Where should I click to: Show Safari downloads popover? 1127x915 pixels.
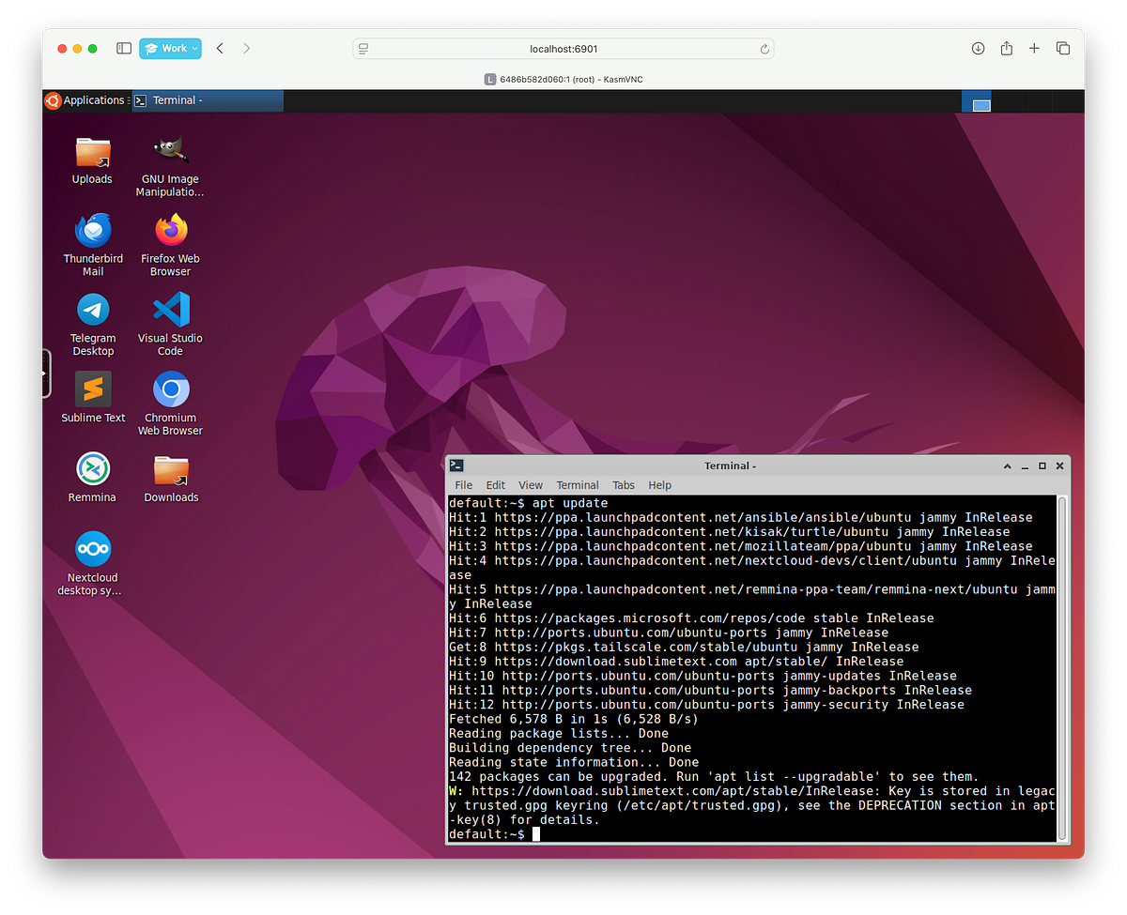[x=978, y=48]
